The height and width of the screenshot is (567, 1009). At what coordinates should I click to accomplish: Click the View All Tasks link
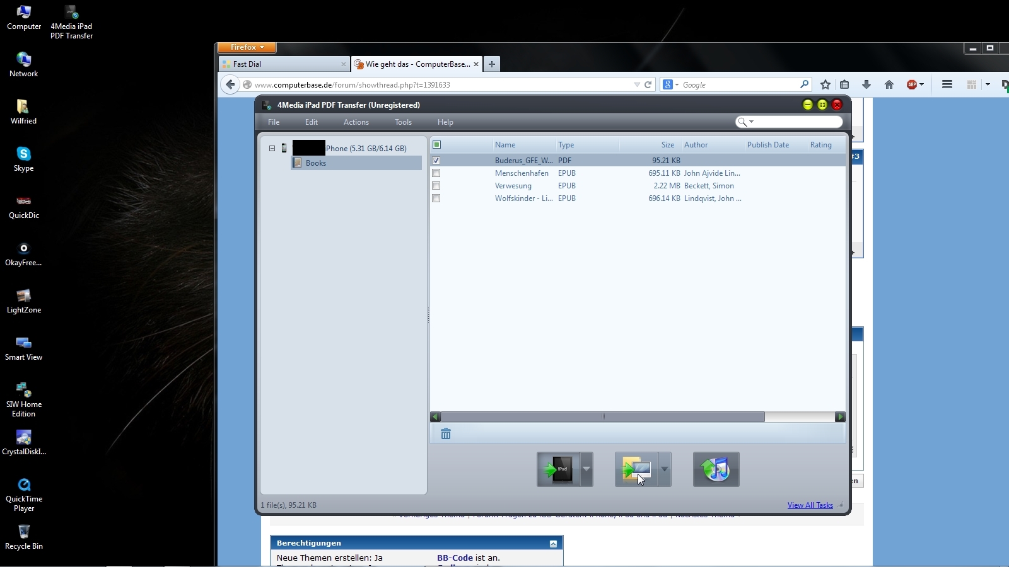810,505
